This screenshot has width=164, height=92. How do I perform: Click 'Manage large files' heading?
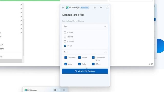pyautogui.click(x=73, y=15)
